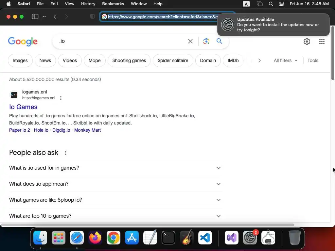Open the search Tools button
Screen dimensions: 335x251
pos(313,60)
